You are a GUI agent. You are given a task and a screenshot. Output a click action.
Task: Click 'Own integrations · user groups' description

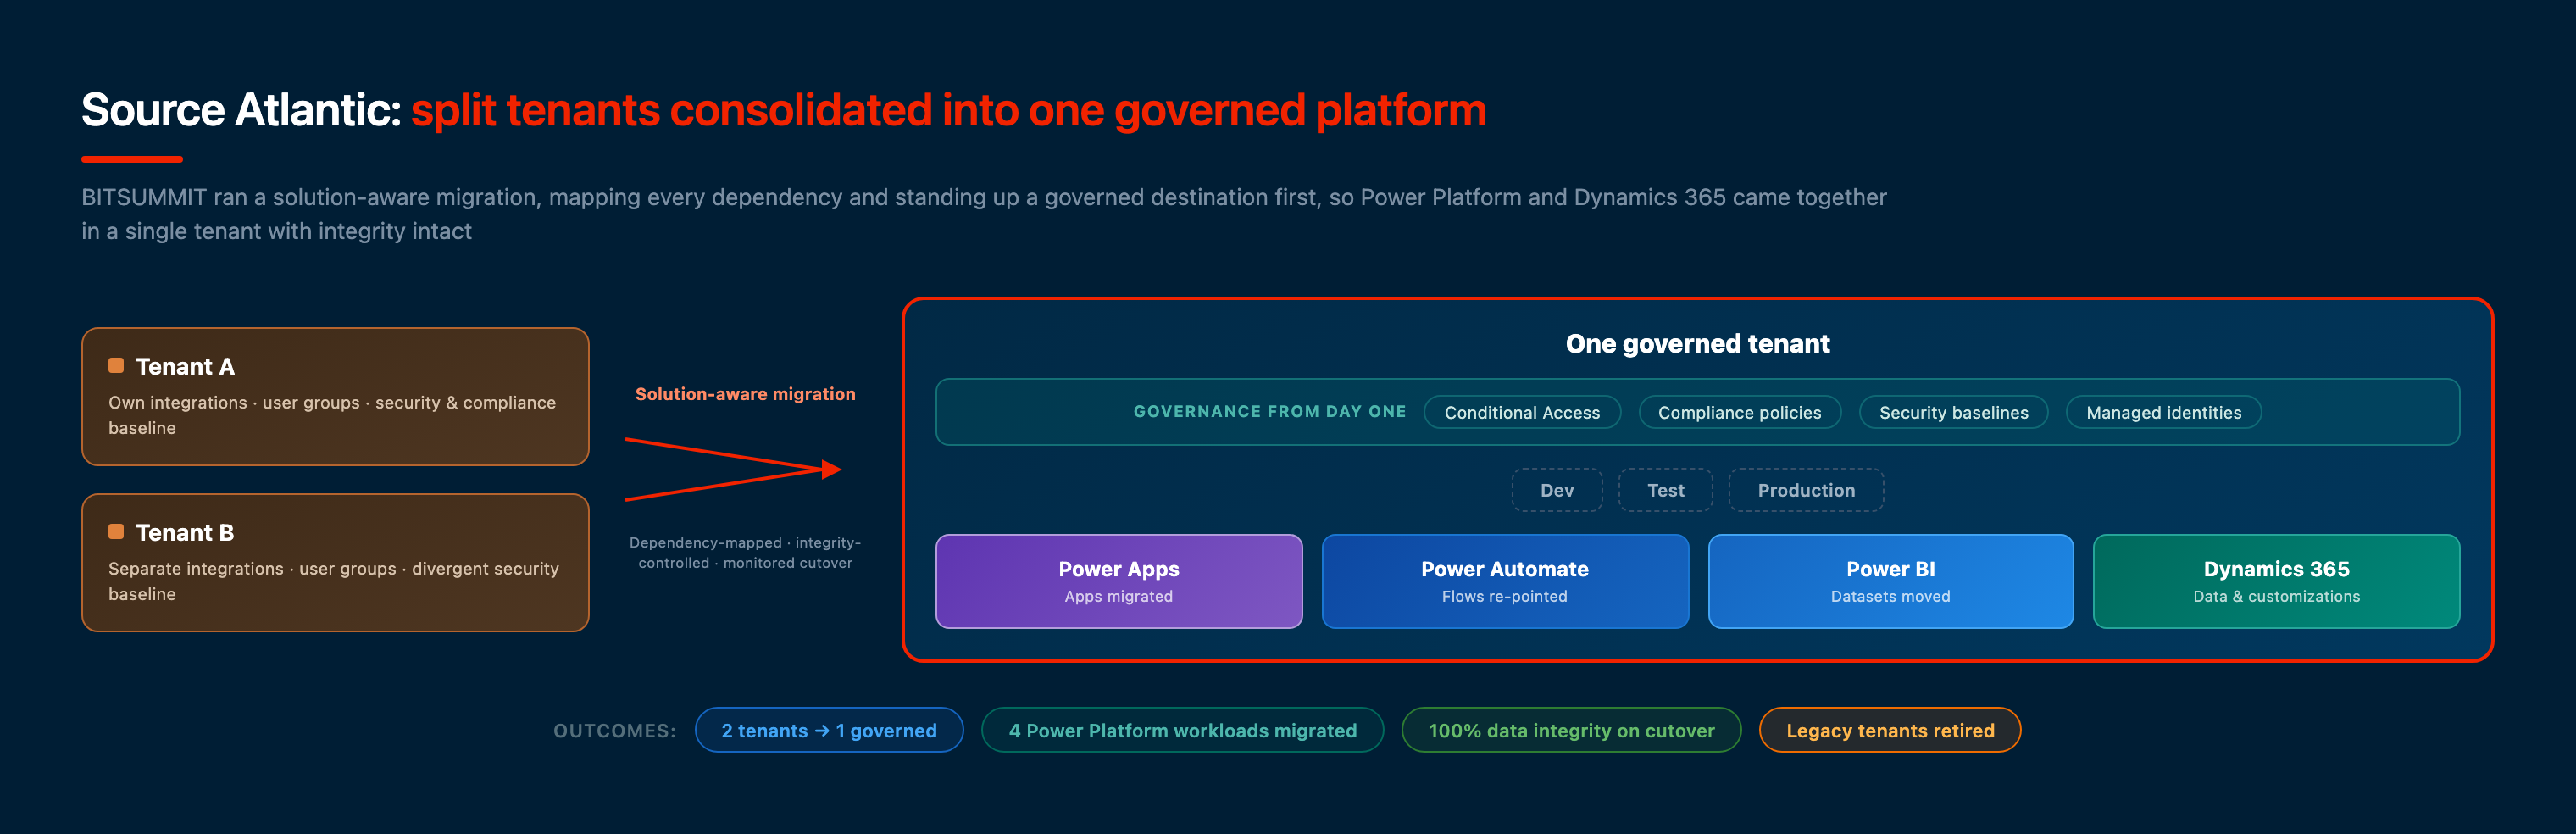tap(332, 415)
